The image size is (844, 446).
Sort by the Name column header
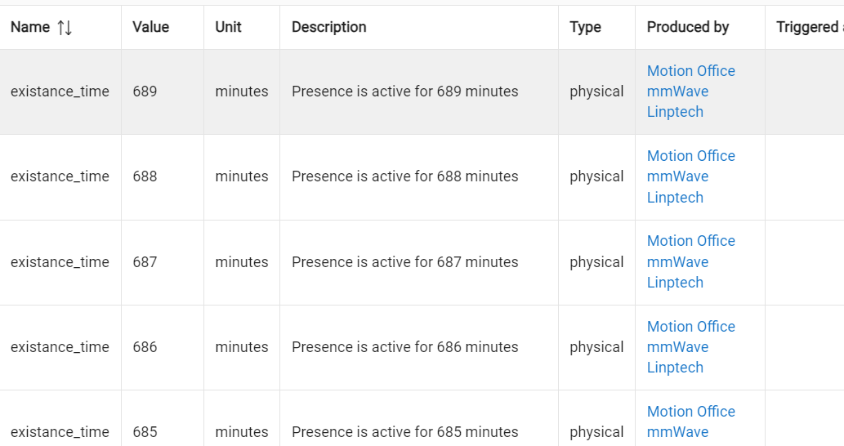tap(30, 27)
